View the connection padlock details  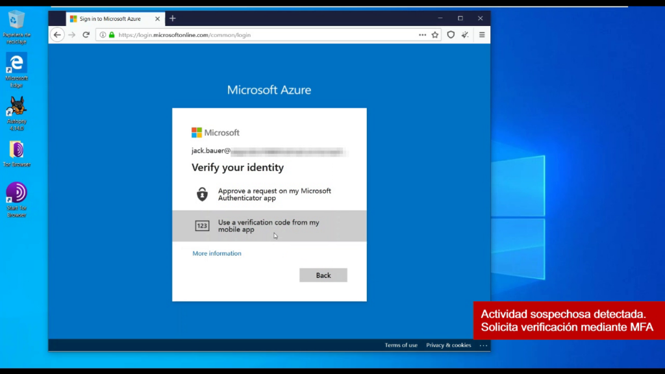(x=112, y=35)
